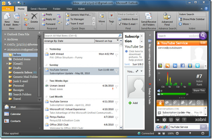The width and height of the screenshot is (212, 139).
Task: Collapse the Last Month group
Action: (47, 97)
